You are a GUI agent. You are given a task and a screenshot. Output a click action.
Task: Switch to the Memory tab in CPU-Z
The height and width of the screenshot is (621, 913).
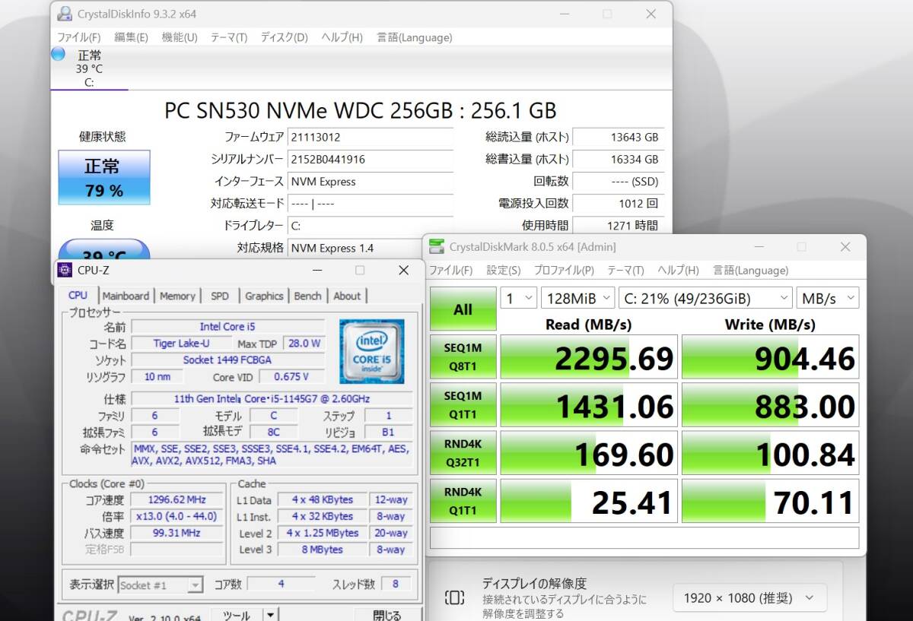point(177,296)
